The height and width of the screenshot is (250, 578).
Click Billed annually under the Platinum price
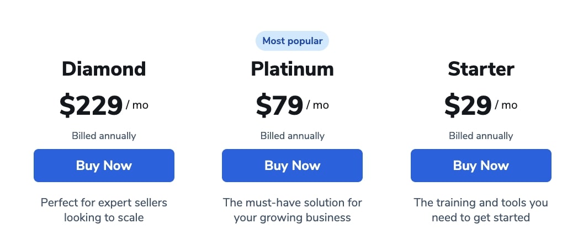[293, 136]
